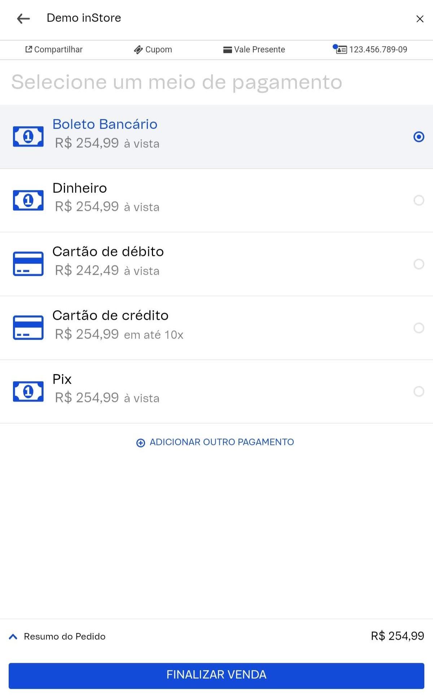Screen dimensions: 433x695
Task: Tap the back arrow icon
Action: [23, 18]
